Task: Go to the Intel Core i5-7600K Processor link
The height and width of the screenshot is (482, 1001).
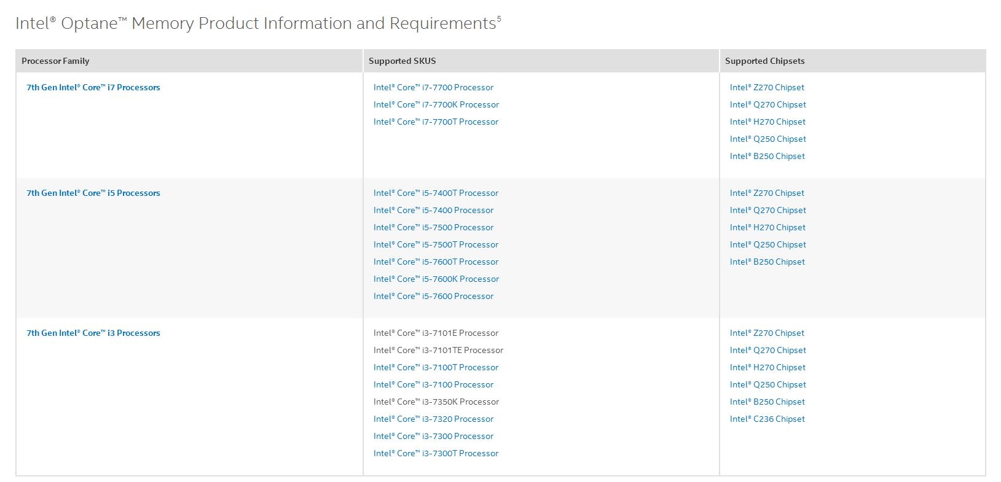Action: pyautogui.click(x=436, y=279)
